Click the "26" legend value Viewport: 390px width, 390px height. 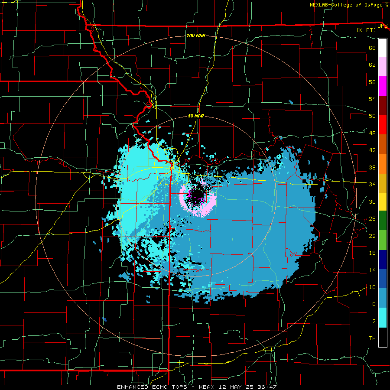(x=372, y=219)
